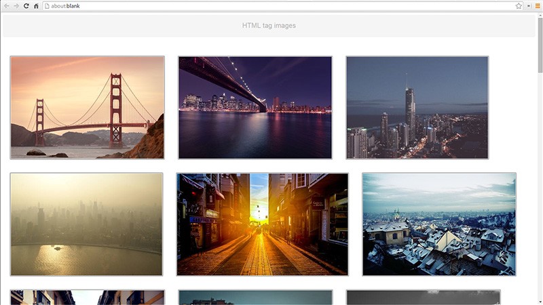Bookmark this page with the star icon
This screenshot has width=543, height=305.
tap(519, 6)
